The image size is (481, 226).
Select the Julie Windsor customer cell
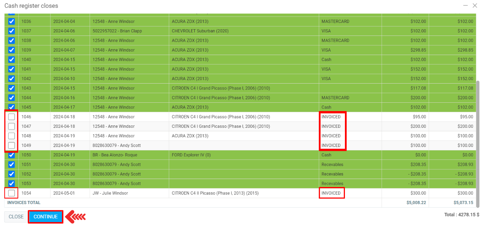(x=110, y=193)
